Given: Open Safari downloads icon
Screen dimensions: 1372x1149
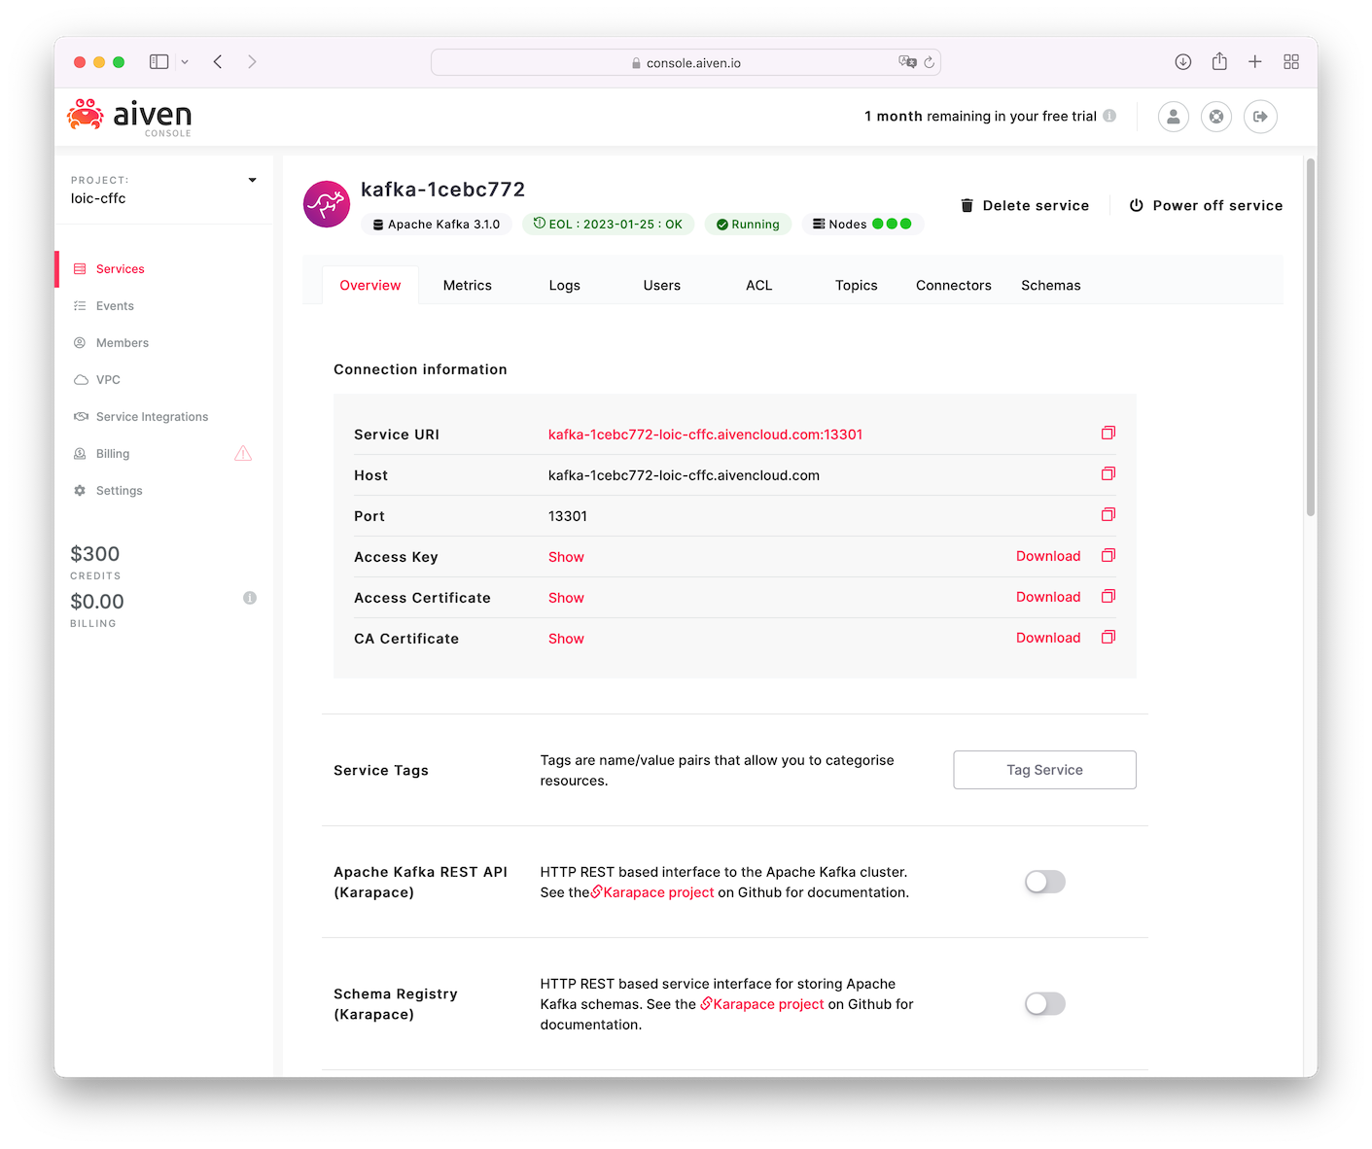Looking at the screenshot, I should tap(1183, 61).
